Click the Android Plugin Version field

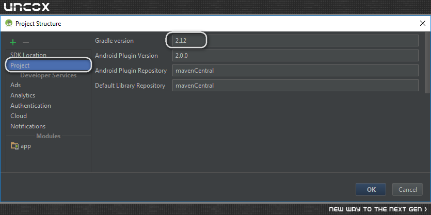coord(295,56)
